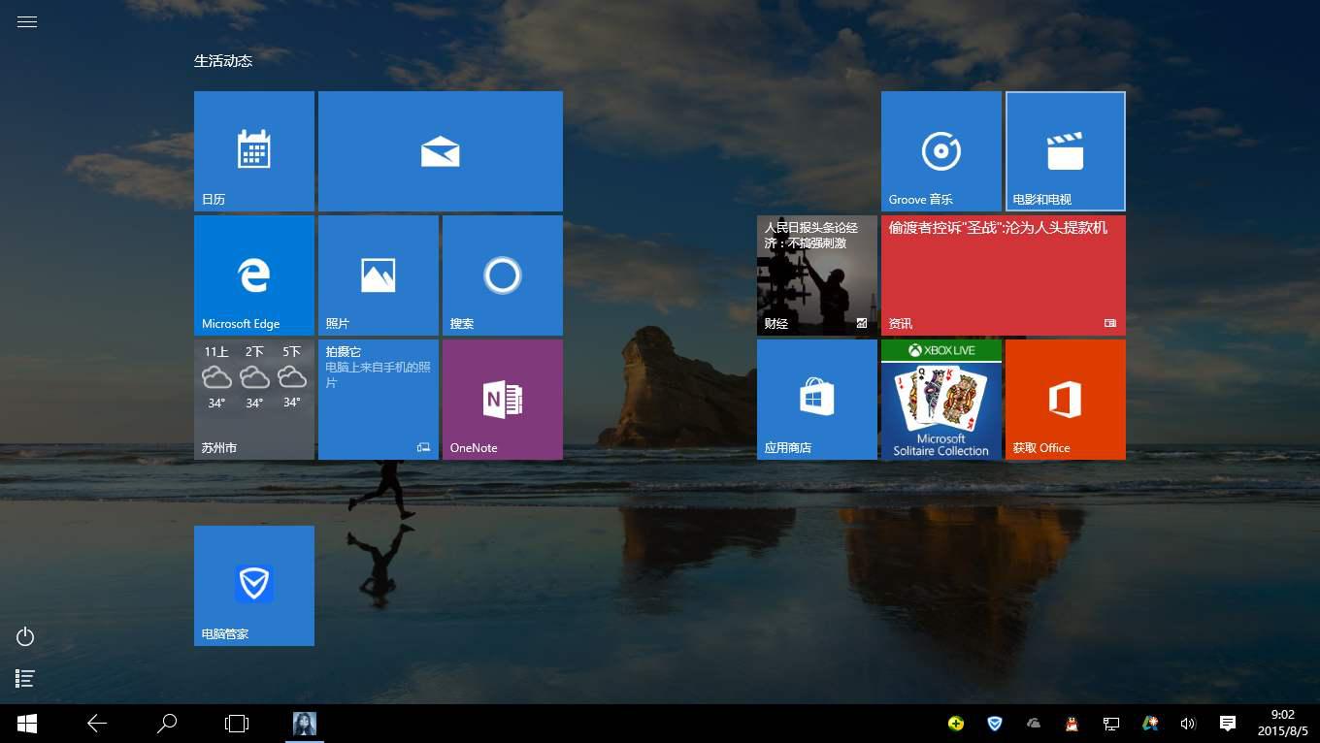Click the power button above all apps
This screenshot has width=1320, height=743.
pos(24,637)
